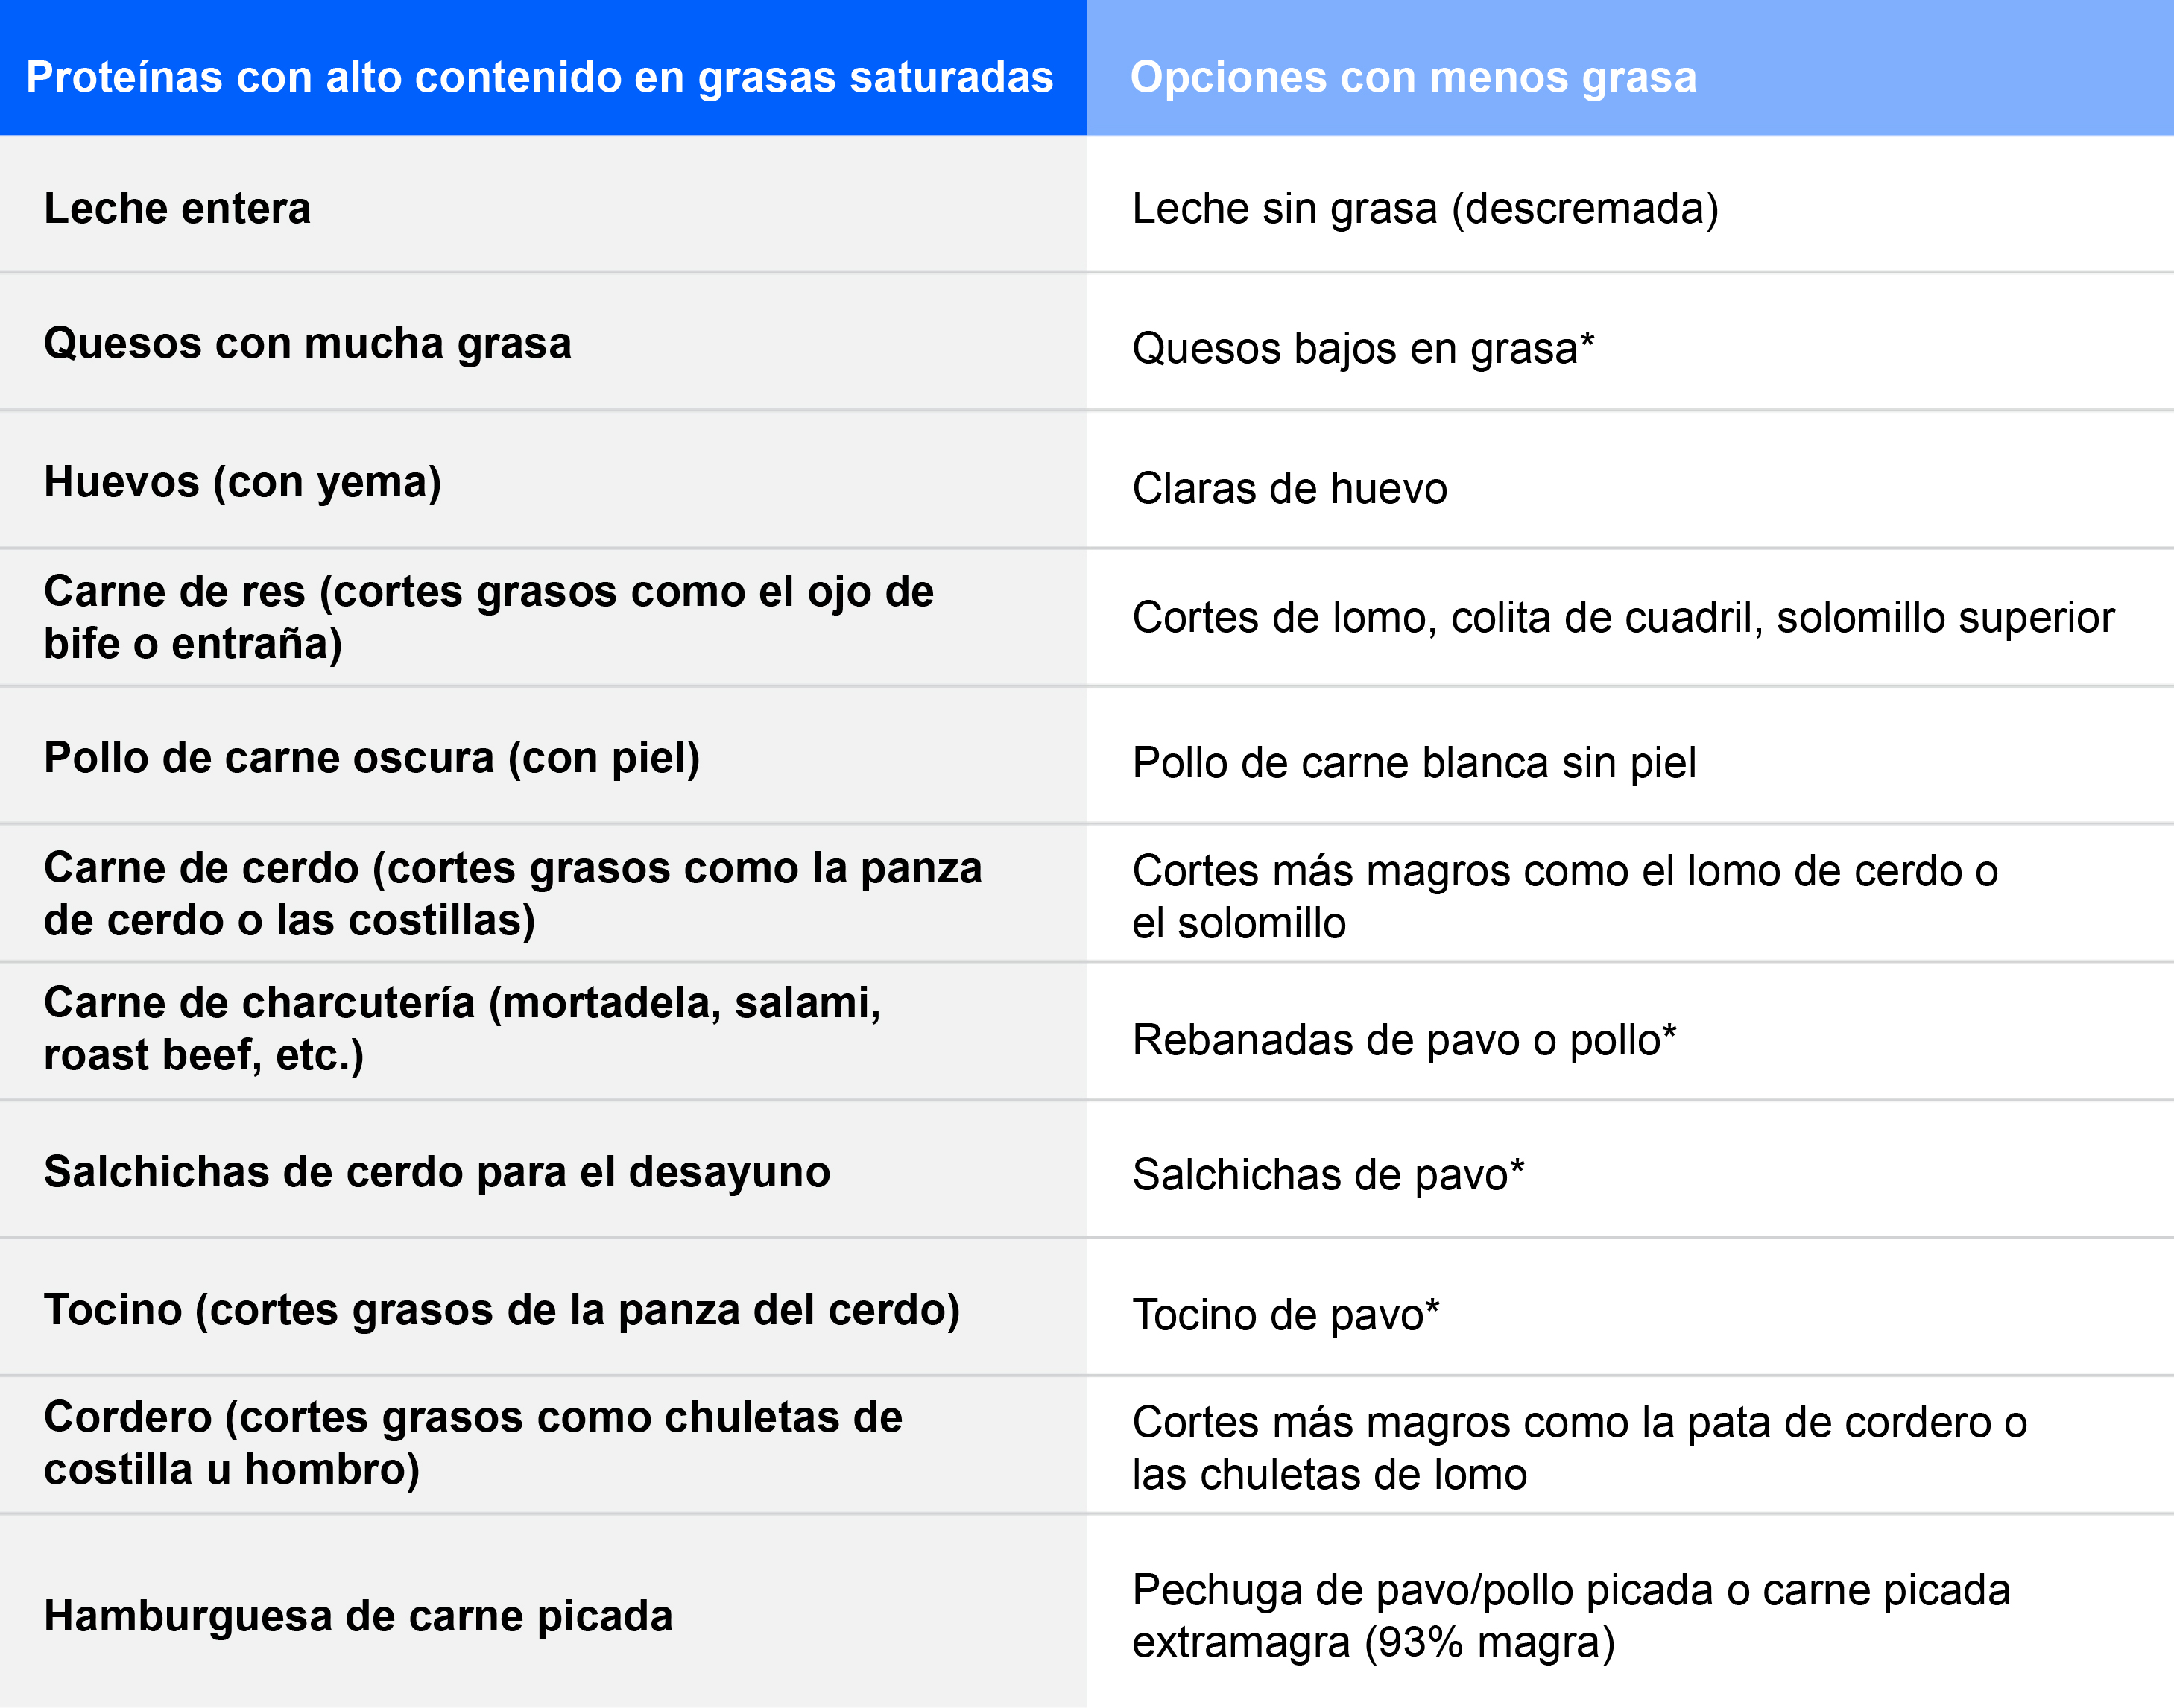This screenshot has width=2174, height=1708.
Task: Select the 'Cordero' cortes grasos cell
Action: click(x=472, y=1443)
